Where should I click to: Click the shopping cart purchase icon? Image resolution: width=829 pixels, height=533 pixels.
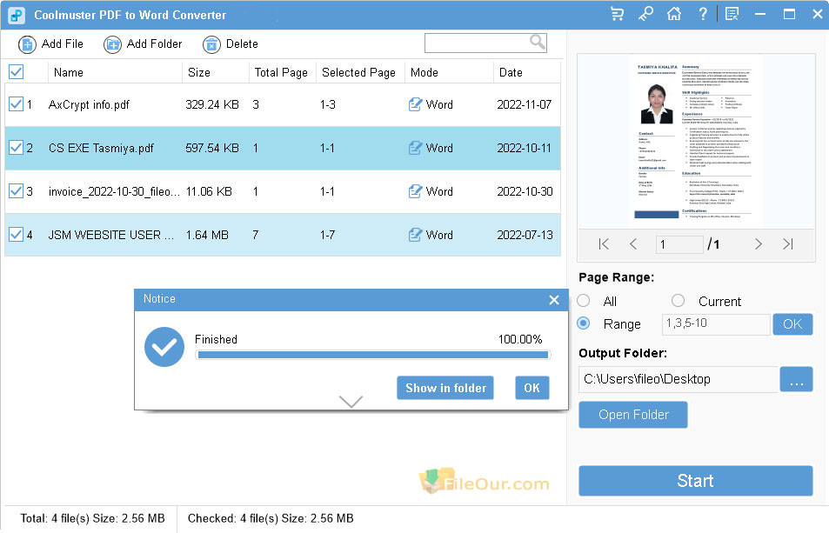point(617,14)
